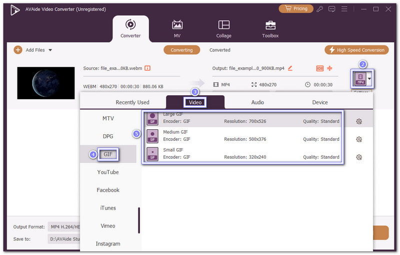Select the Video format tab

coord(195,102)
